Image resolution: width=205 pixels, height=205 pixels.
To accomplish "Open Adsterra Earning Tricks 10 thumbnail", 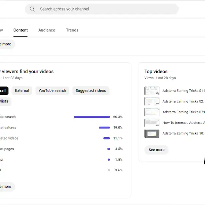I will tap(152, 134).
